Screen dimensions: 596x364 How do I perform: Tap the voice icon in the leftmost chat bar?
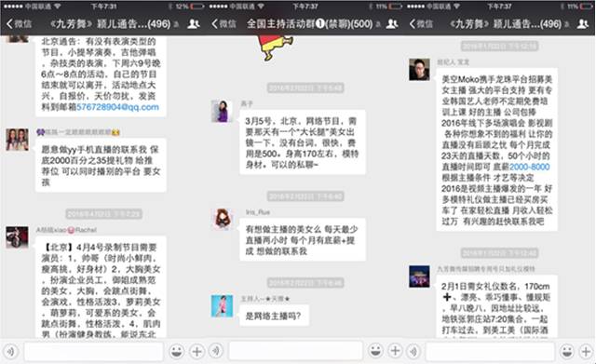click(10, 352)
